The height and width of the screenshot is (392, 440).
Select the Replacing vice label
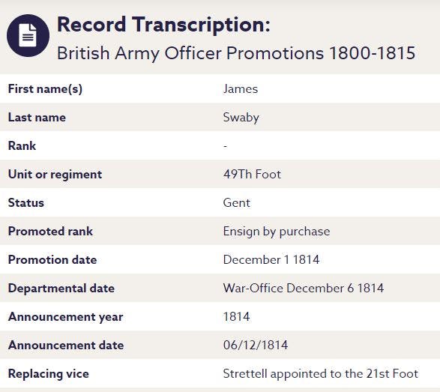[49, 374]
